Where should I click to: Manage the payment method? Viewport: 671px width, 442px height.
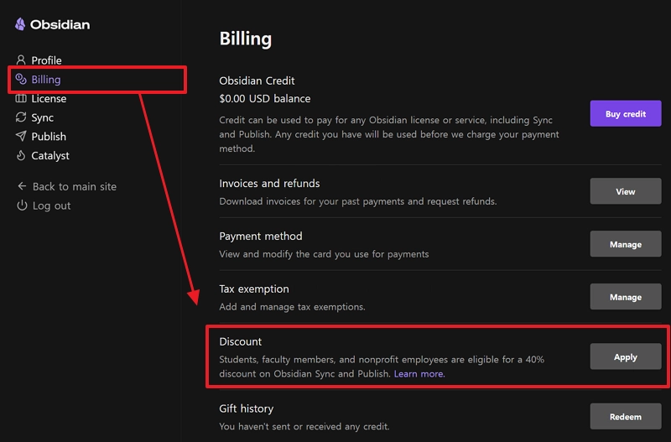click(x=625, y=244)
